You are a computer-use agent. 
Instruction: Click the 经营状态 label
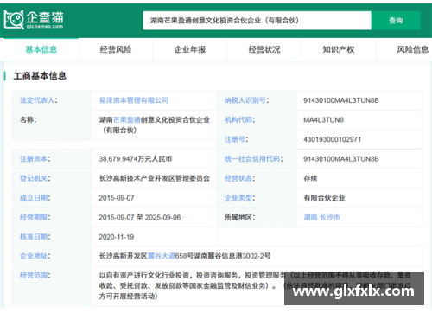pyautogui.click(x=238, y=178)
